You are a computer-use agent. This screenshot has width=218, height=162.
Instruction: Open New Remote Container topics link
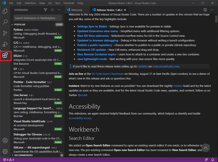point(97,54)
